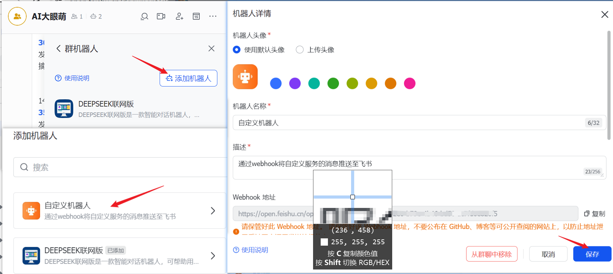Open the group calendar icon
Image resolution: width=613 pixels, height=274 pixels.
(196, 16)
